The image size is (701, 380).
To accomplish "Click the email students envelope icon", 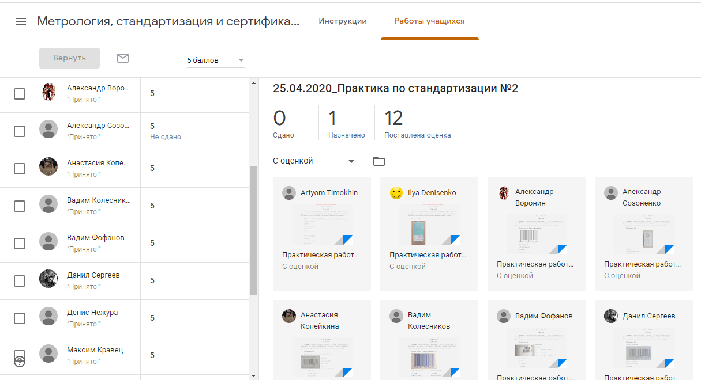I will pos(123,58).
